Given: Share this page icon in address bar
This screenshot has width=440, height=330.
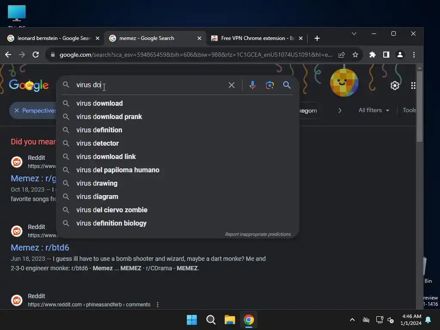Looking at the screenshot, I should 342,55.
